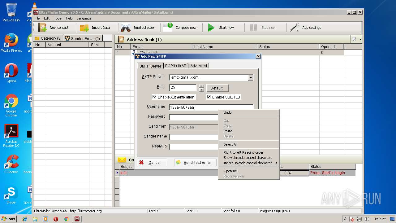The height and width of the screenshot is (223, 396).
Task: Click the green Start now arrow
Action: click(x=211, y=28)
